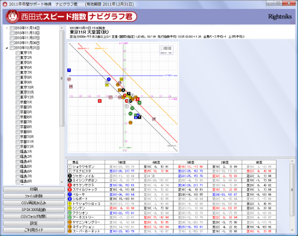Click the blue circle 7 marker on the graph

(x=108, y=79)
